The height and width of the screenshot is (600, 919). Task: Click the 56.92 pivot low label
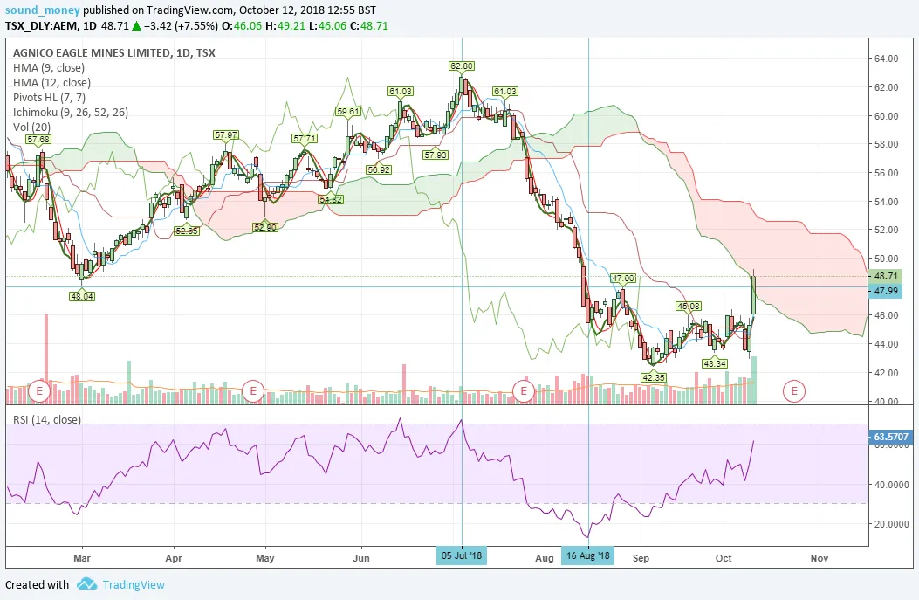[x=379, y=169]
